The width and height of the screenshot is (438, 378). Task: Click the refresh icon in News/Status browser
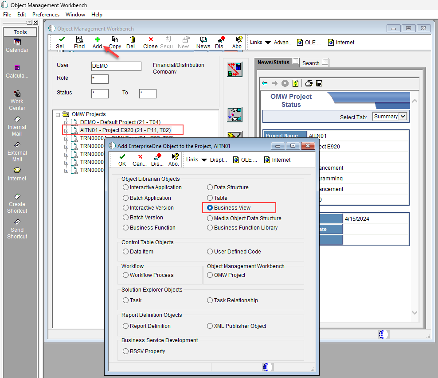pos(296,83)
